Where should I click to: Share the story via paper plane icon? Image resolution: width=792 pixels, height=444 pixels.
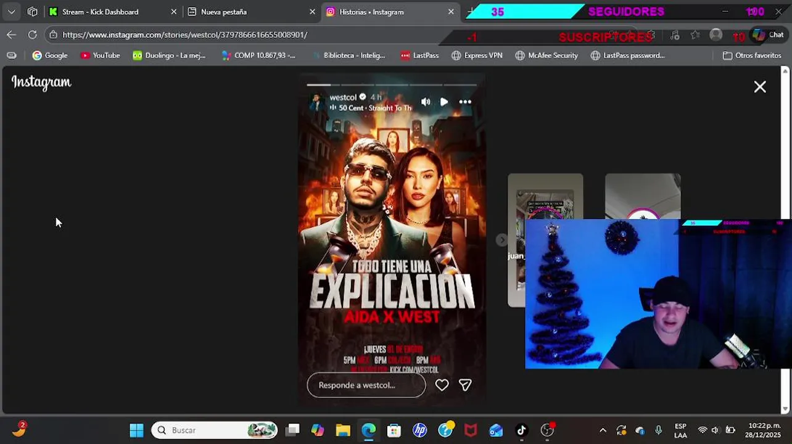(465, 385)
